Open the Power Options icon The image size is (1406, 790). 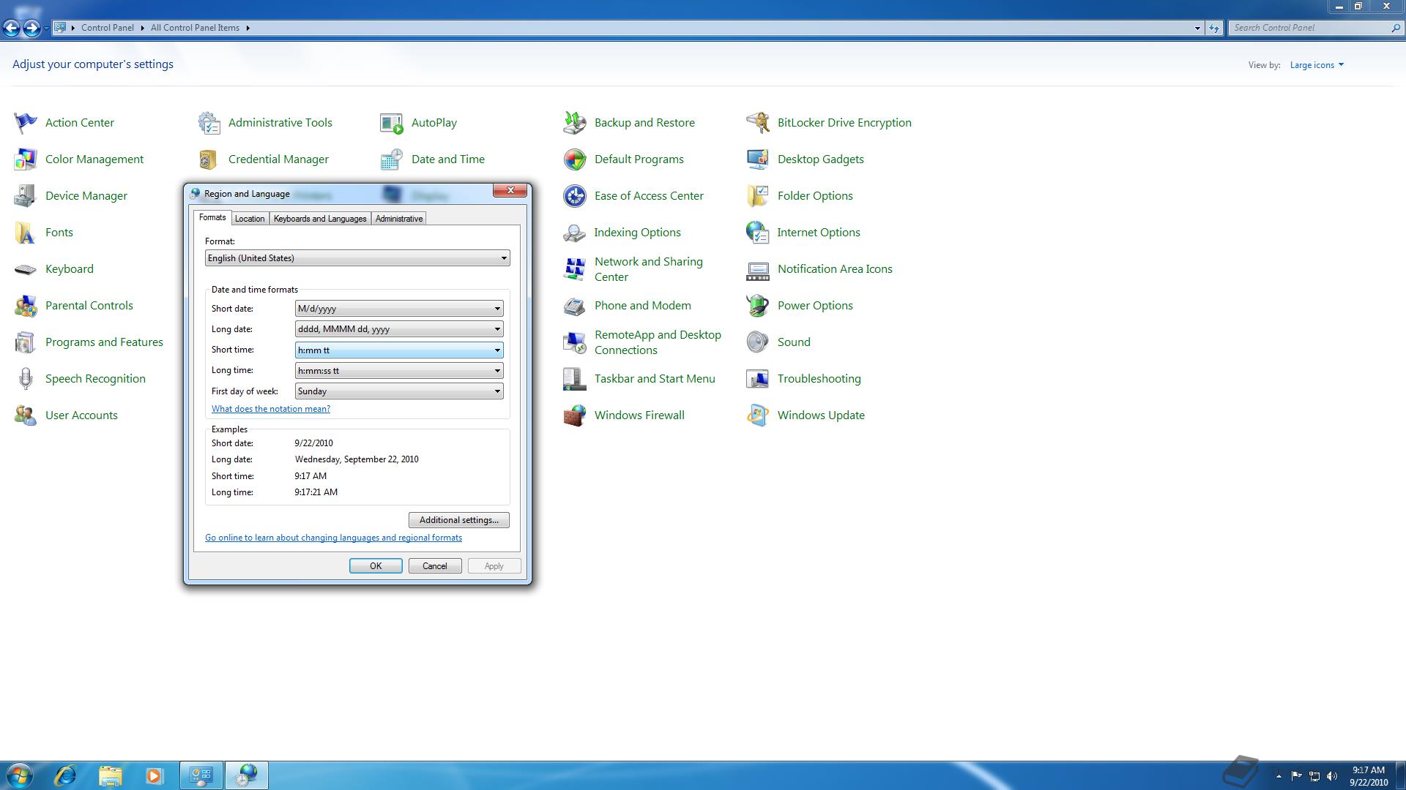pyautogui.click(x=758, y=306)
